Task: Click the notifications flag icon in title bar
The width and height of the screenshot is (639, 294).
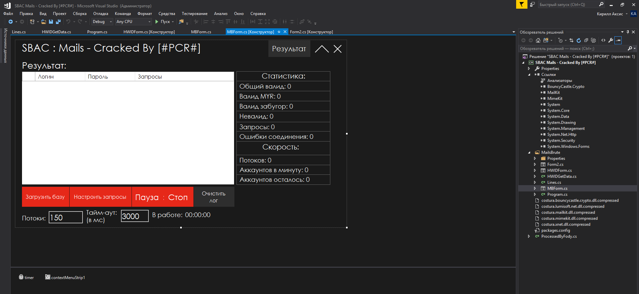Action: point(521,4)
